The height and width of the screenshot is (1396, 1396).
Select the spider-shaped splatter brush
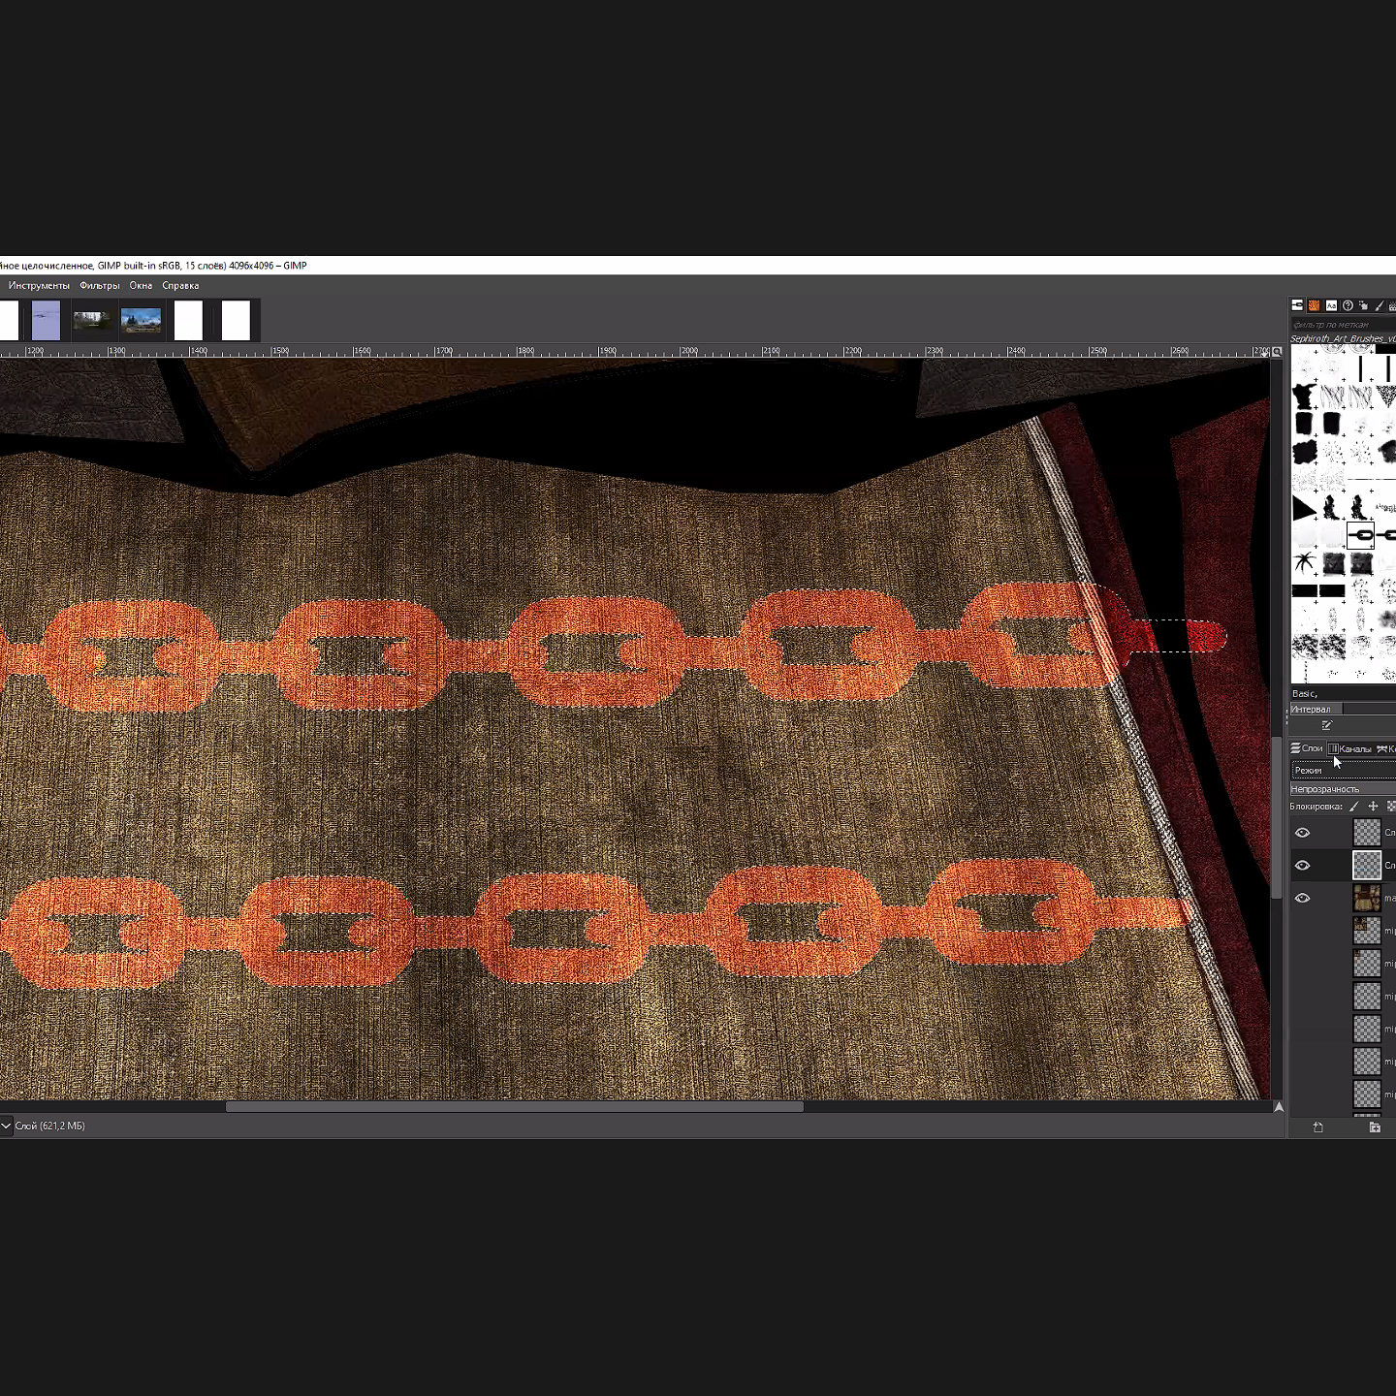[1304, 563]
